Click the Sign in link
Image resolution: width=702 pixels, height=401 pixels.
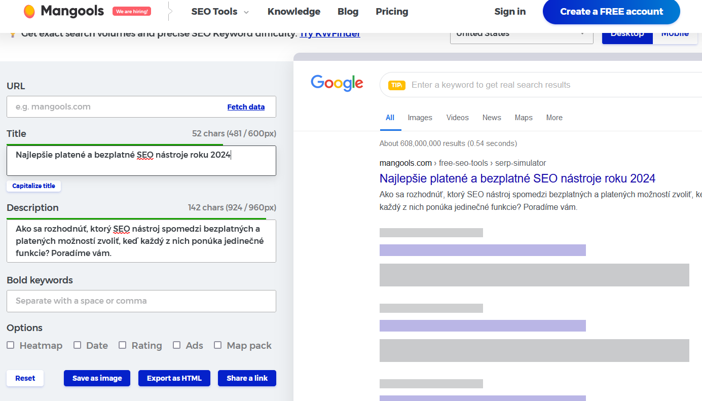pos(510,12)
